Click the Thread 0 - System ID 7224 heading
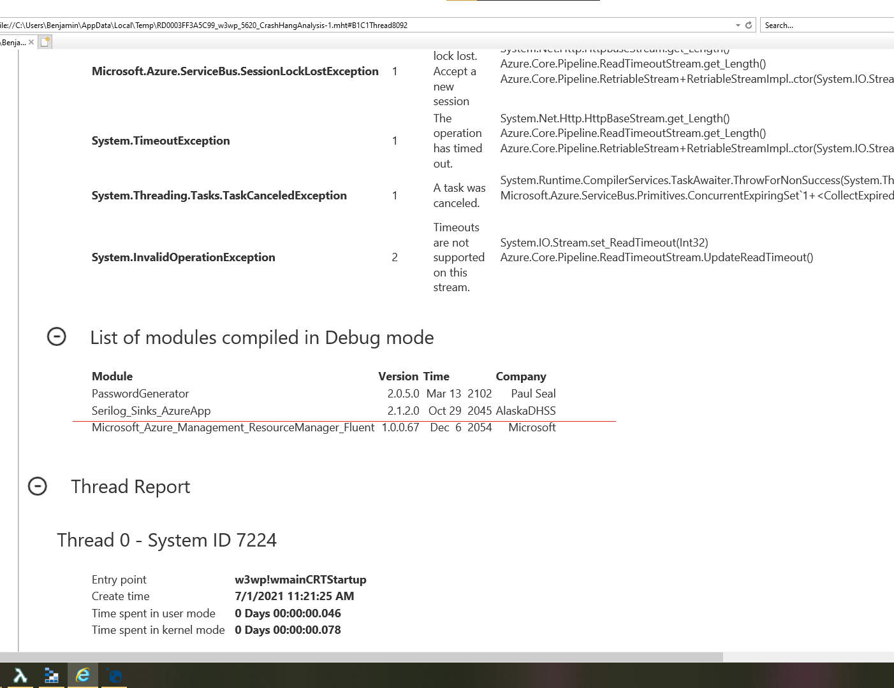Viewport: 894px width, 688px height. coord(167,540)
